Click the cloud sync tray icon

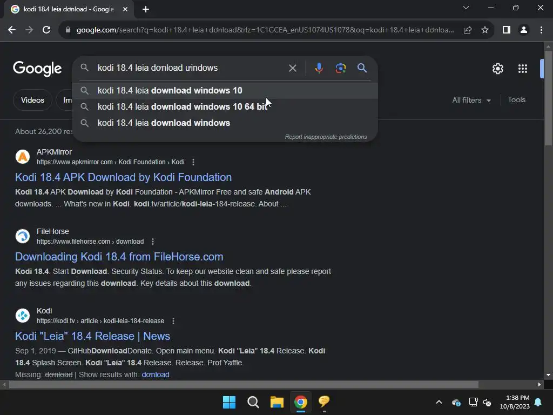tap(456, 402)
